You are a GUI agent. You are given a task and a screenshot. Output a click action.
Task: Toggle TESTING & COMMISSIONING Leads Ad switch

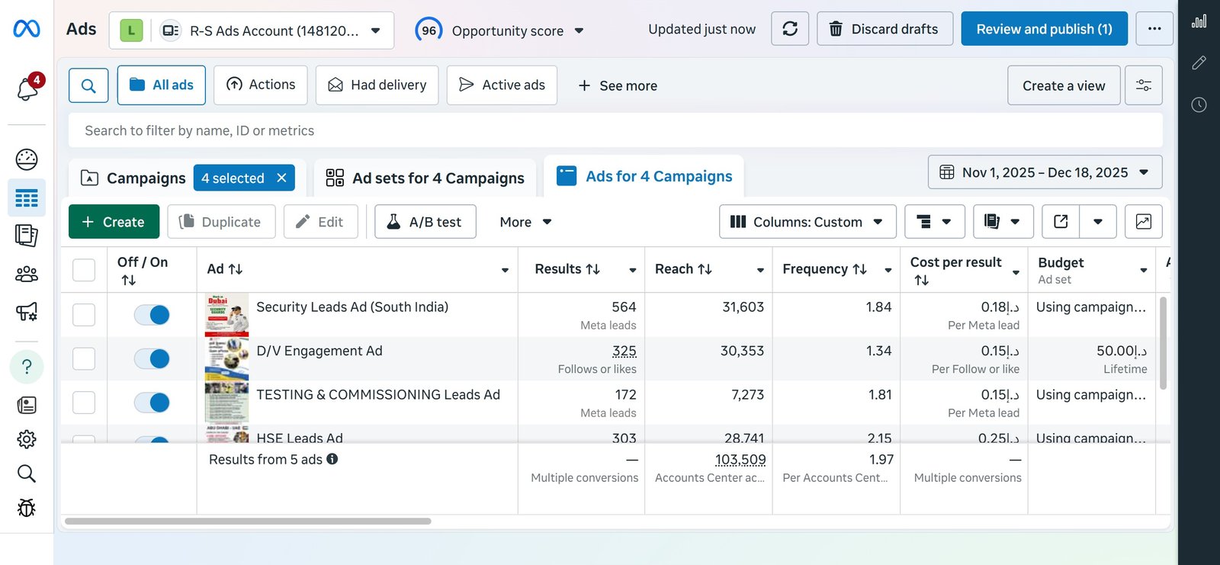[152, 403]
